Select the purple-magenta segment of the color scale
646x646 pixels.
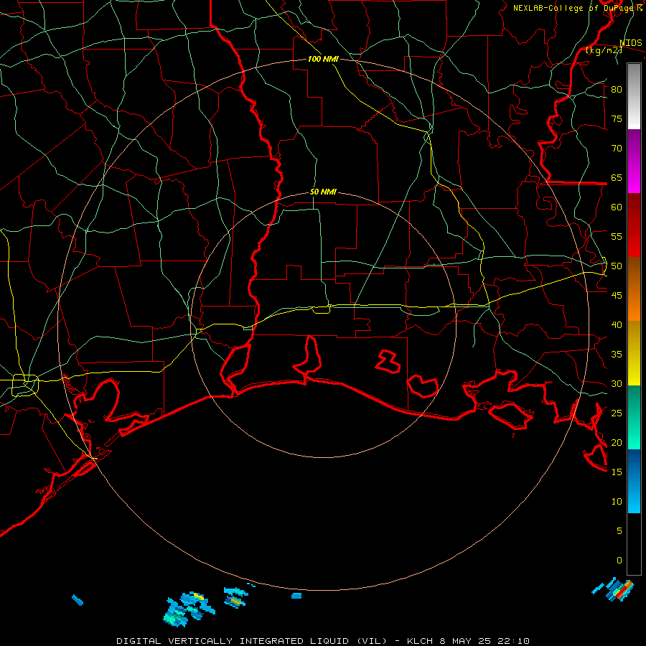[634, 161]
